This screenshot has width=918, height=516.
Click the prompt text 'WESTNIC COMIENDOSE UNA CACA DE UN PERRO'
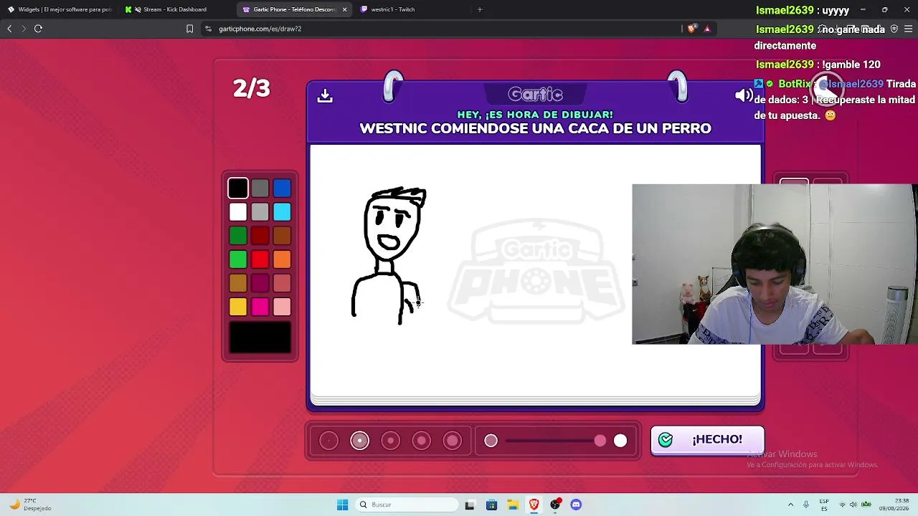[x=535, y=128]
